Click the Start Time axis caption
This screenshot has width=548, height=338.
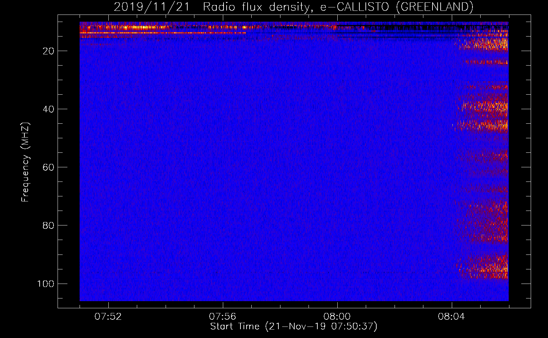294,327
